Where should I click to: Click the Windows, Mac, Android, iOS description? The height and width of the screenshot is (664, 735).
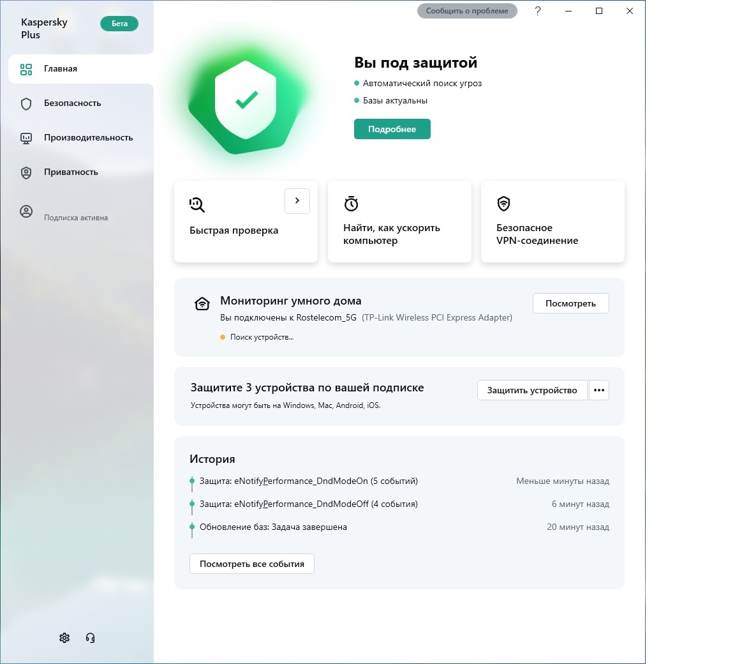tap(285, 405)
